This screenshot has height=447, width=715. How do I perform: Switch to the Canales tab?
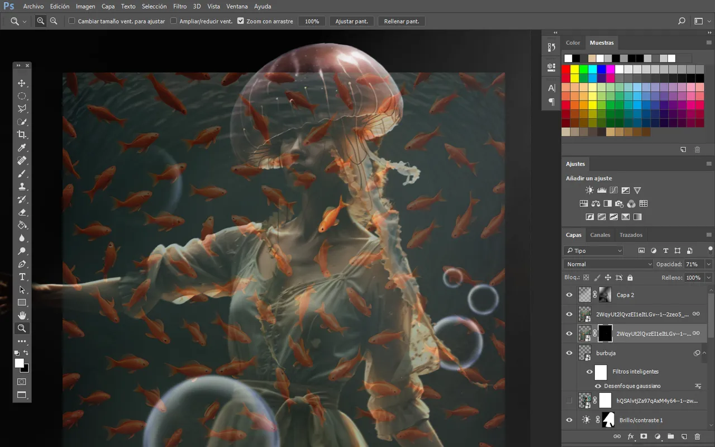coord(600,235)
